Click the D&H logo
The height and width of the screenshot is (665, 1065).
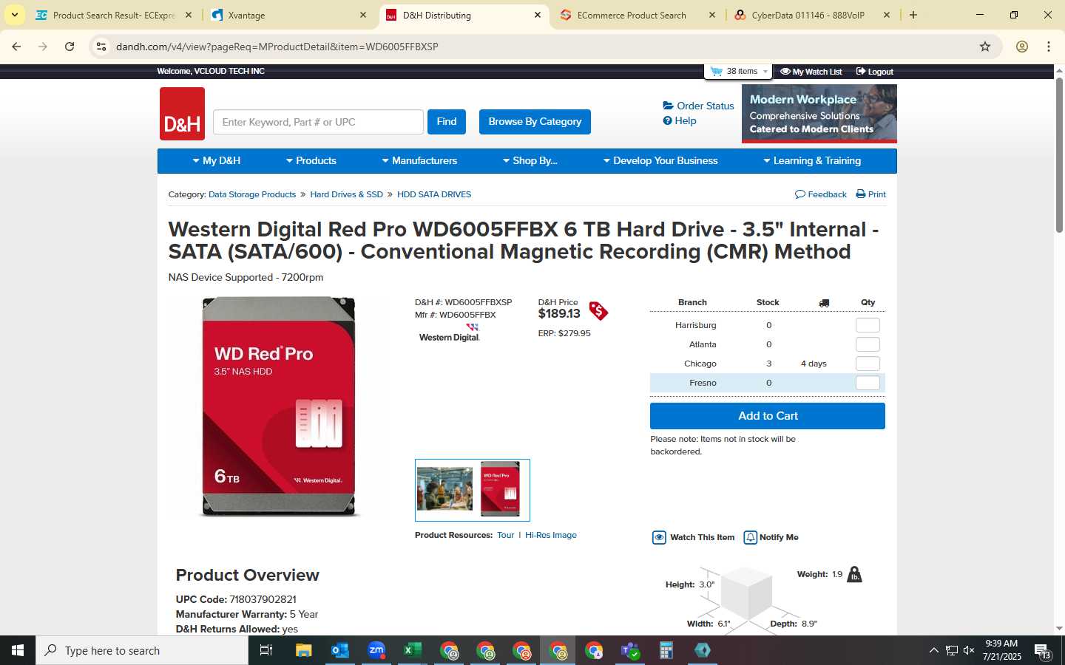point(182,114)
